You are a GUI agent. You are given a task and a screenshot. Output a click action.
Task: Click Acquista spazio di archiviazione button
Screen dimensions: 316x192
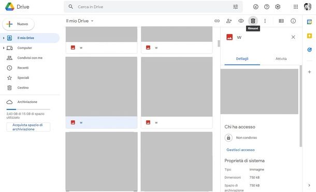[x=28, y=127]
